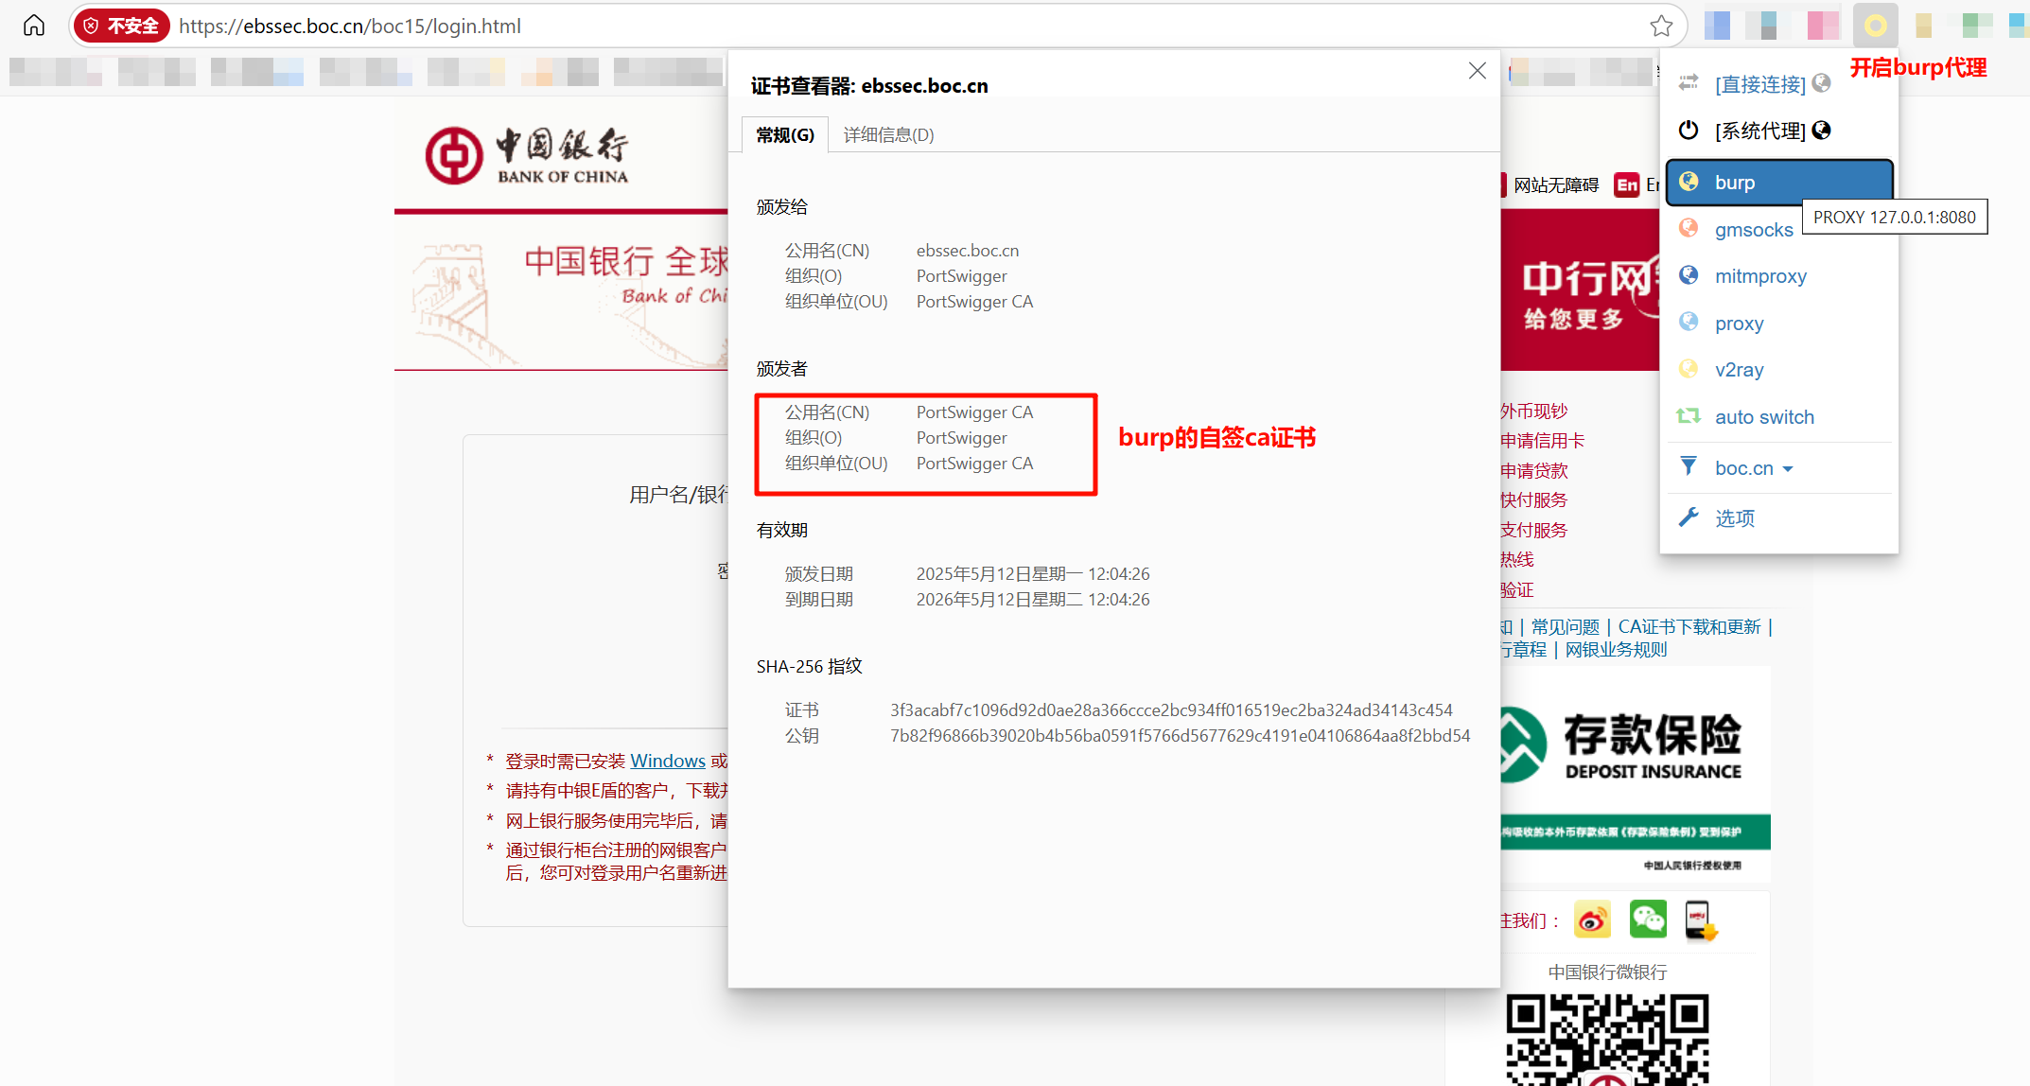This screenshot has height=1086, width=2030.
Task: Click the mobile banking phone icon
Action: [x=1700, y=920]
